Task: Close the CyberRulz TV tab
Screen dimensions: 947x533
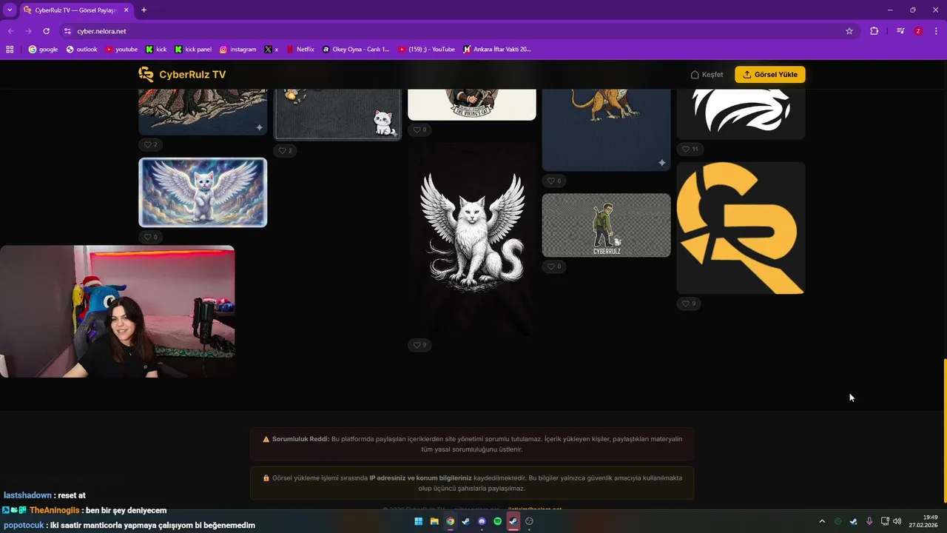Action: 126,10
